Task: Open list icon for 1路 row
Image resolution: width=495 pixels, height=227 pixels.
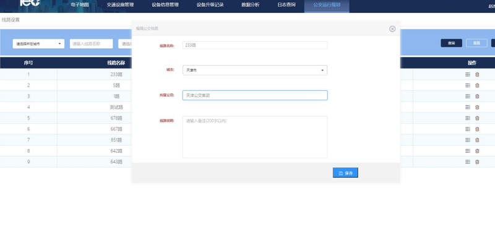Action: pyautogui.click(x=468, y=96)
